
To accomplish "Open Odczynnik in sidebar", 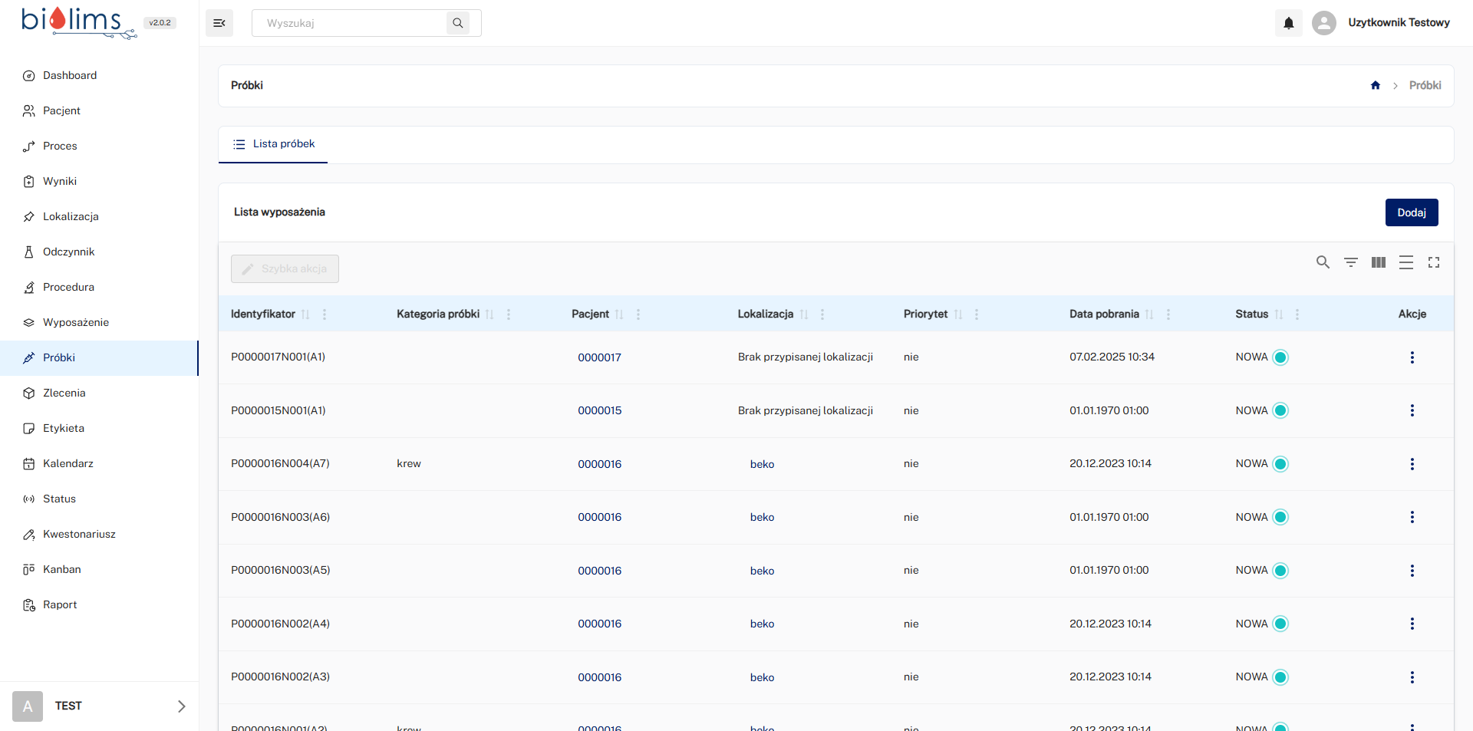I will pyautogui.click(x=99, y=252).
